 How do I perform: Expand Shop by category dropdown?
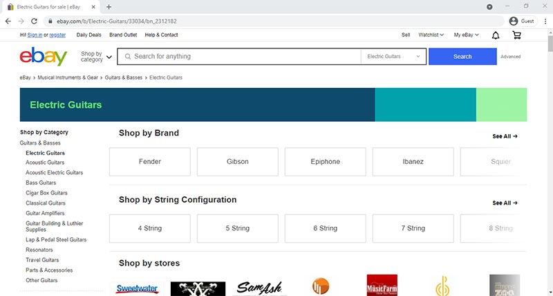point(96,57)
